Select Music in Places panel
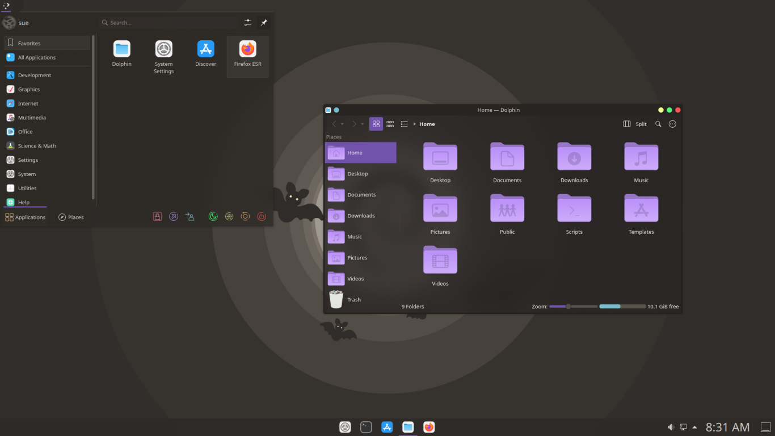Screen dimensions: 775x436 360,237
